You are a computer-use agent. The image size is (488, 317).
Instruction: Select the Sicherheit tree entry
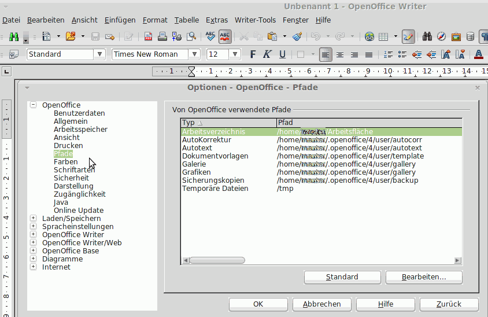(71, 178)
